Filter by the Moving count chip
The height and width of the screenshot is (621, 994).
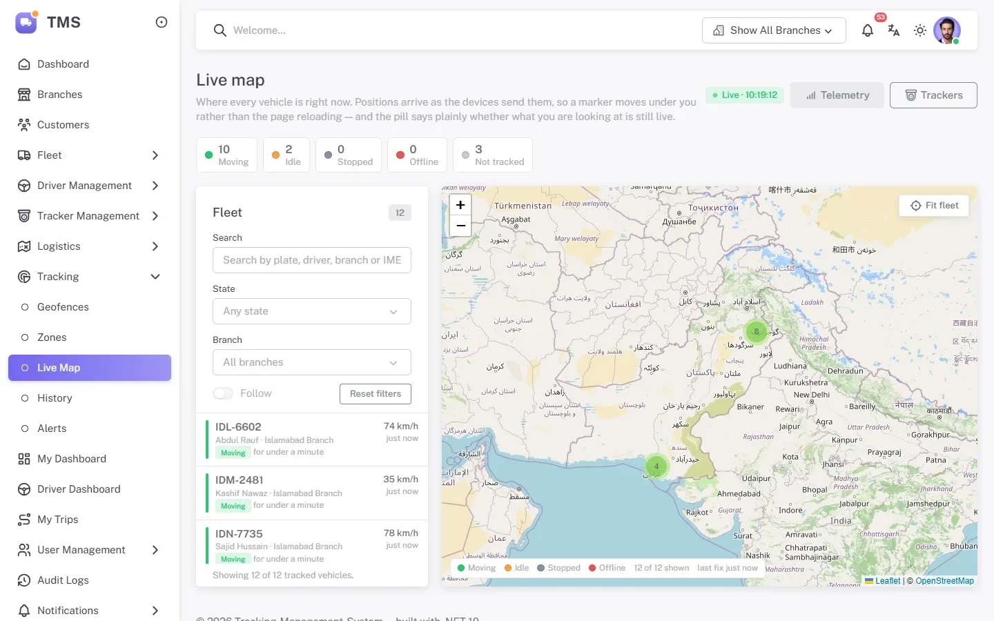(226, 155)
